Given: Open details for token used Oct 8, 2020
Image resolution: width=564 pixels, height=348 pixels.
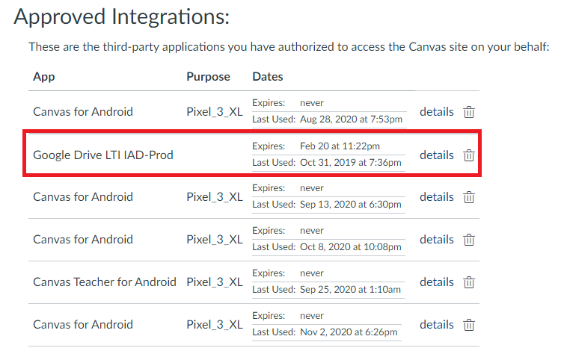Looking at the screenshot, I should click(x=436, y=240).
